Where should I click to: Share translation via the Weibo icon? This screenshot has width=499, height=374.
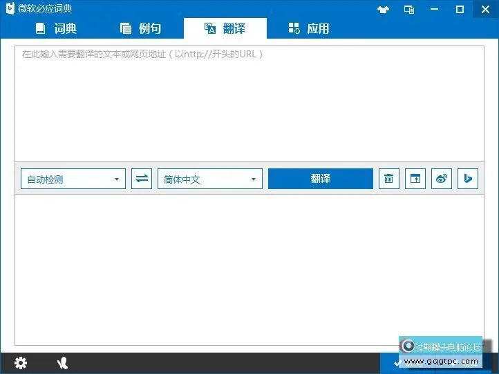tap(442, 179)
